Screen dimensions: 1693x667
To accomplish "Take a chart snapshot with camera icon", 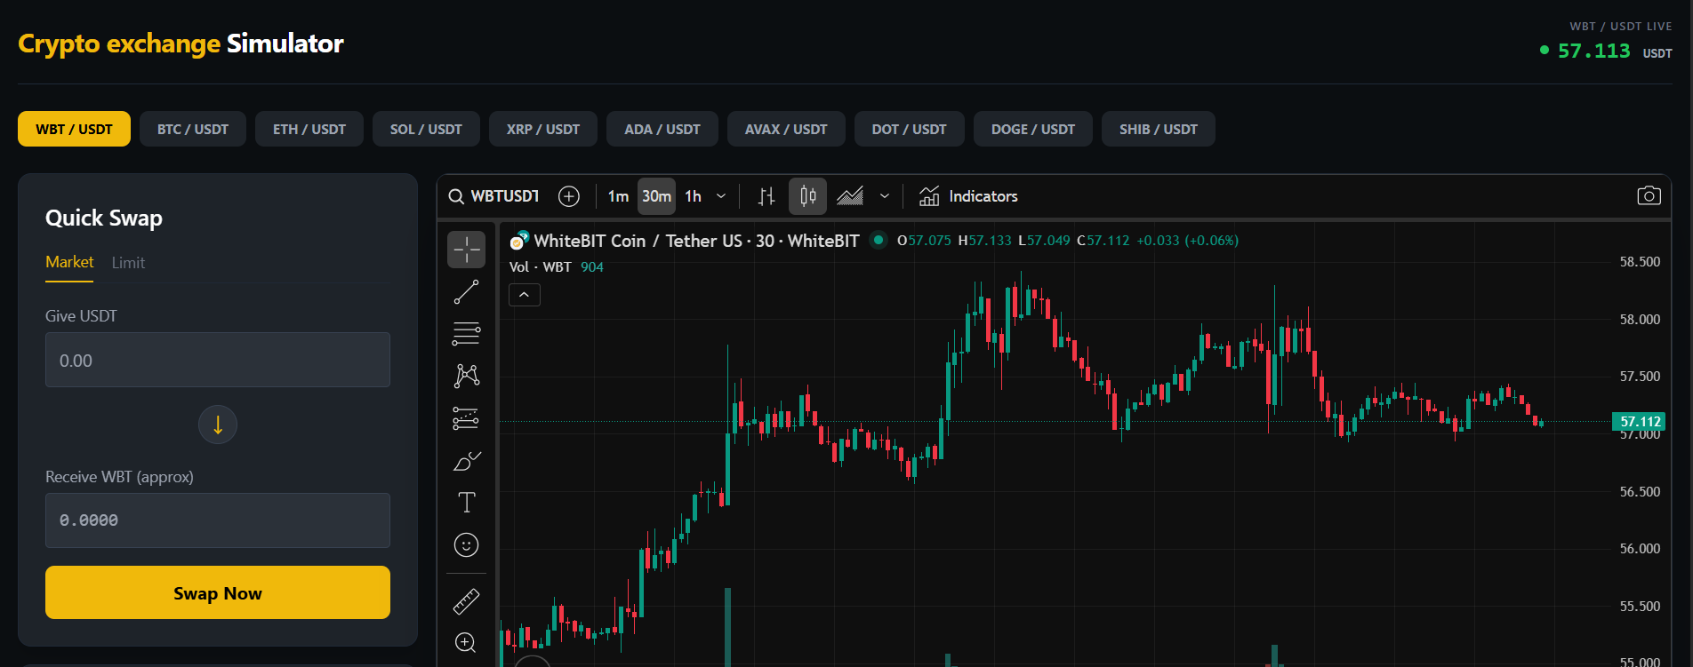I will 1649,195.
